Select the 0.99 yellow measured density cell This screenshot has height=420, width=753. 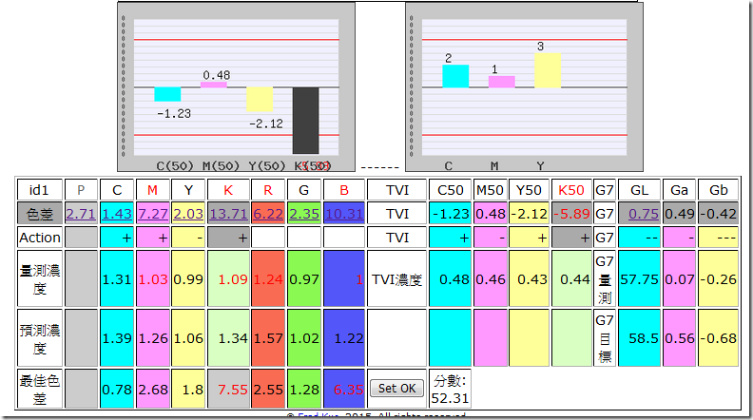coord(188,278)
